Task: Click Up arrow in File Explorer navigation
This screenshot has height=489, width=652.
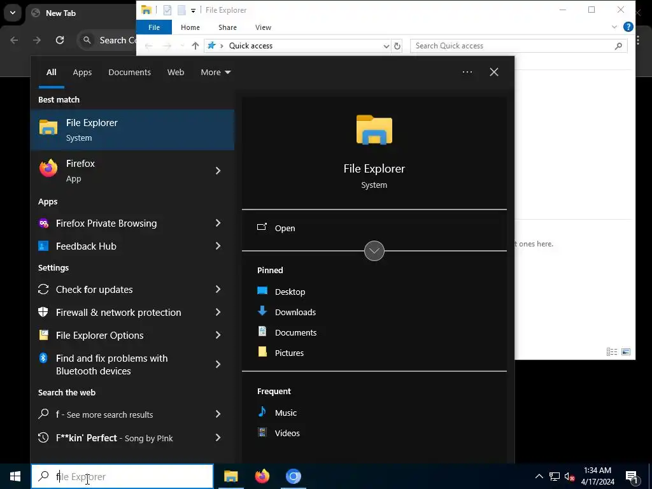Action: pos(195,46)
